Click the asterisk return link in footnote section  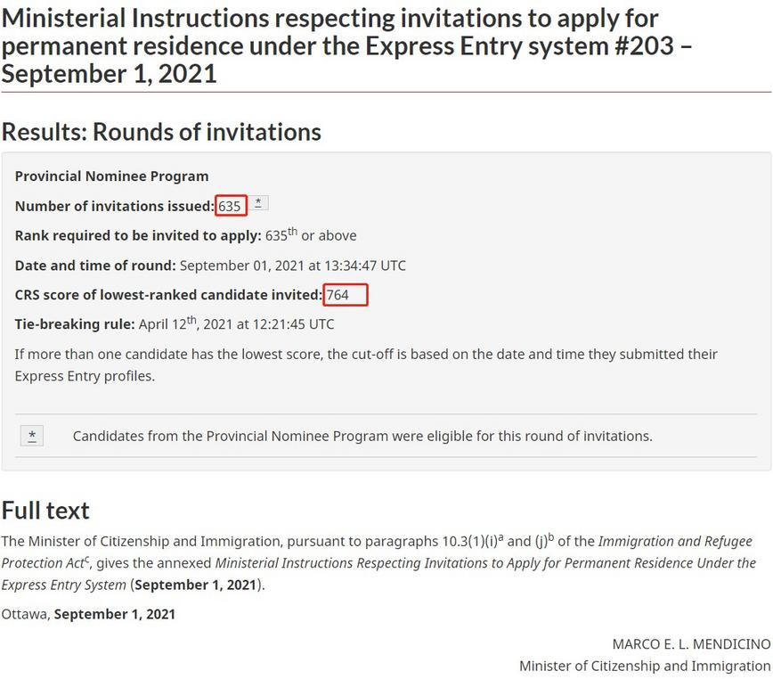32,436
